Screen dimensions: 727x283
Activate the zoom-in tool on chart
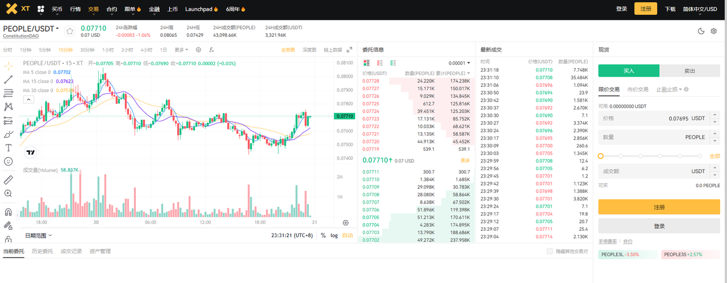click(x=8, y=193)
